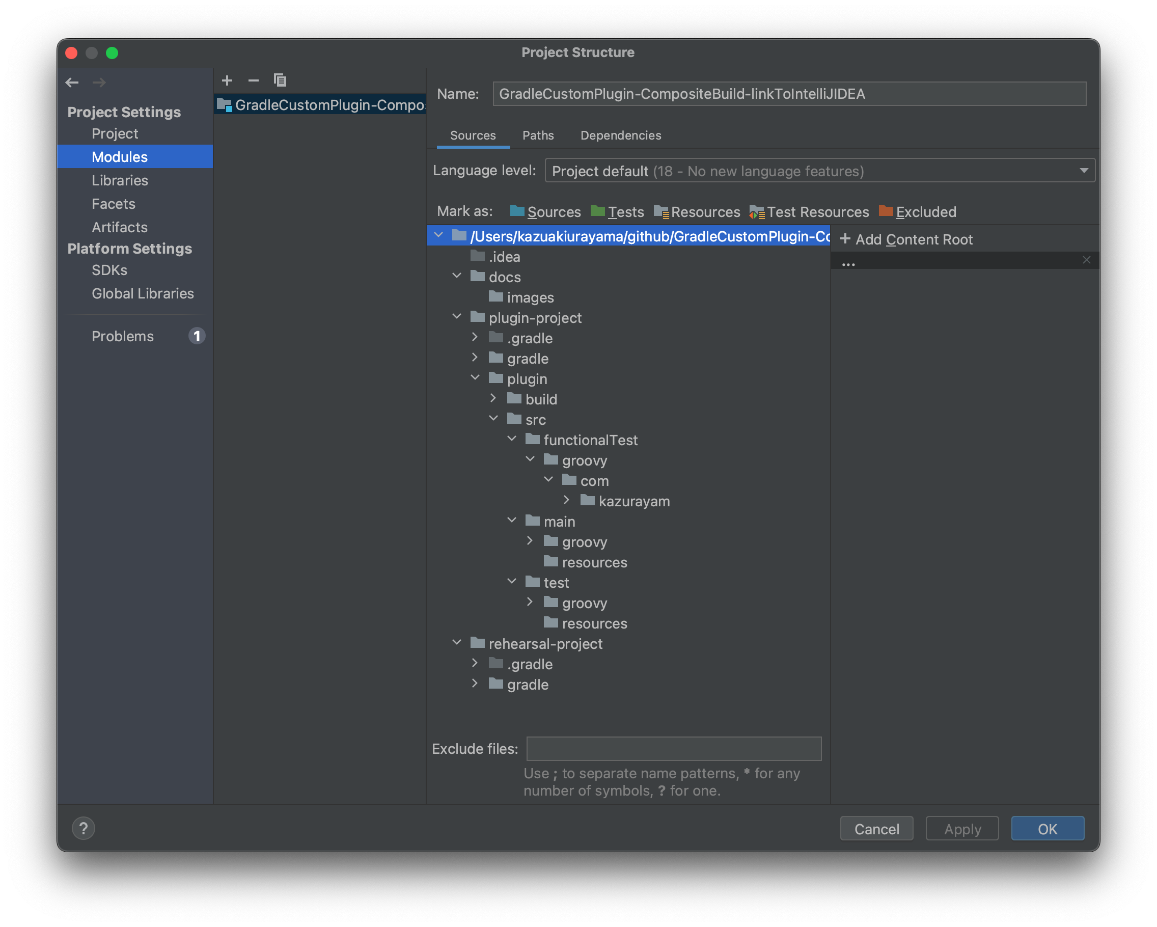
Task: Remove content root with the X icon
Action: click(1086, 260)
